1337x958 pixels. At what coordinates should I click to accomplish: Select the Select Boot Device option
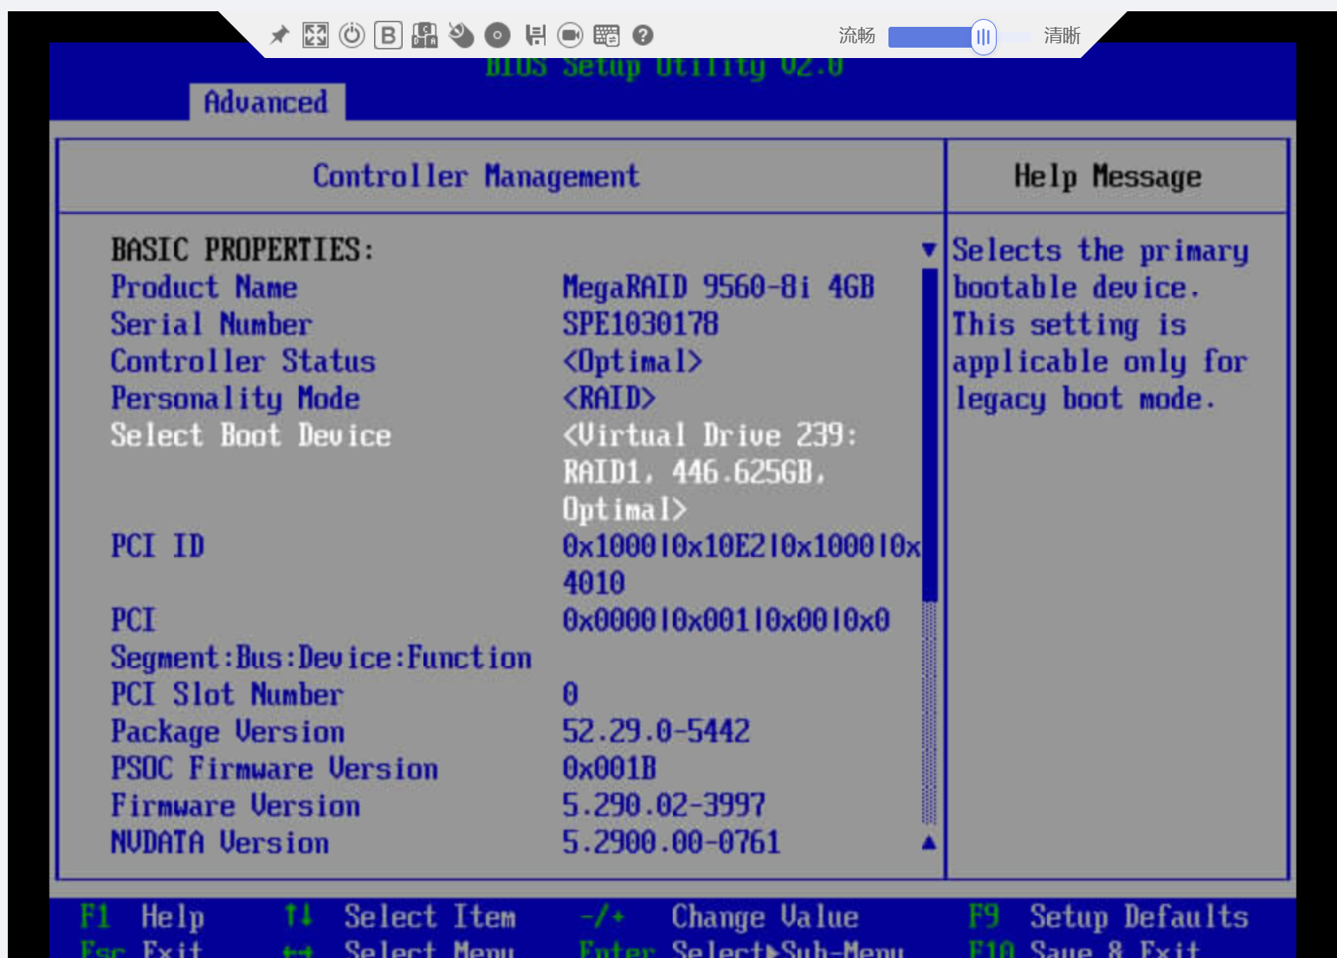251,435
